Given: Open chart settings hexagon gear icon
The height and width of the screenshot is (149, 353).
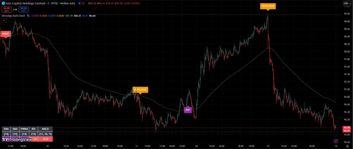Looking at the screenshot, I should click(x=347, y=146).
